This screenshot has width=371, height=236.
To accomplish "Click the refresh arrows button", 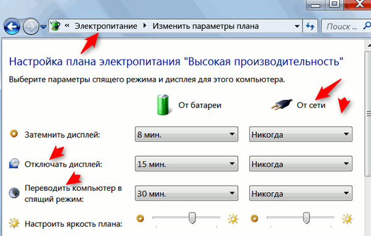I will (x=310, y=26).
